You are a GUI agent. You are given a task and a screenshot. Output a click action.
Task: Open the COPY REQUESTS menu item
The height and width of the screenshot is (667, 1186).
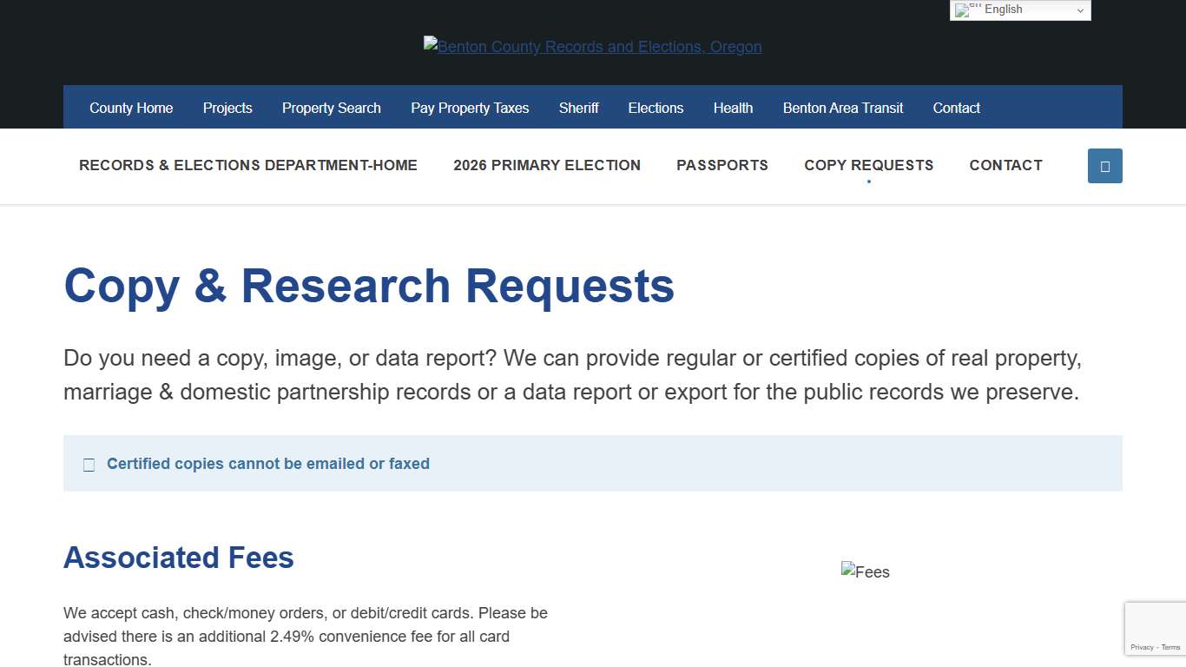869,165
